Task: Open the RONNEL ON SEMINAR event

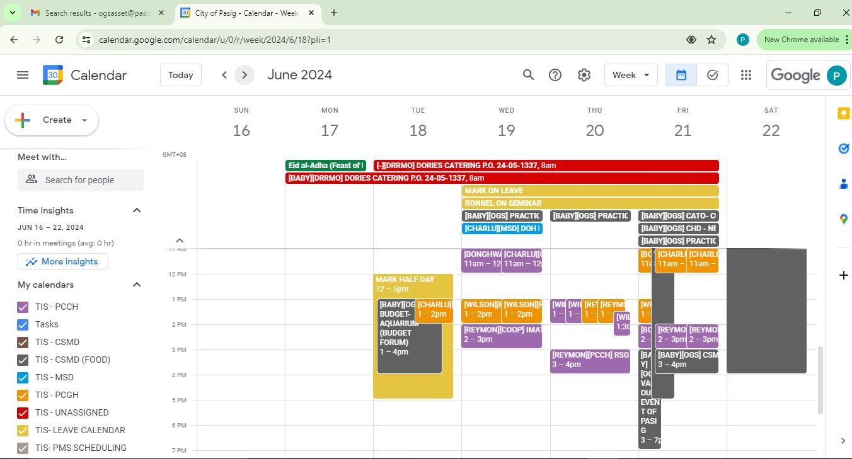Action: point(590,203)
